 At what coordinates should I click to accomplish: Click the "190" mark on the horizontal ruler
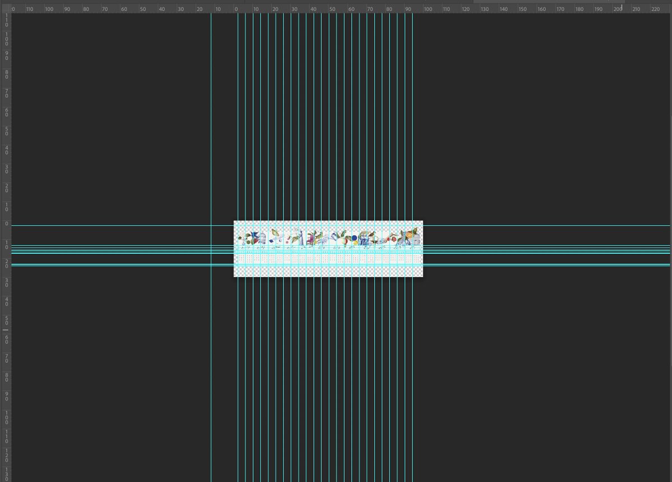tap(598, 10)
